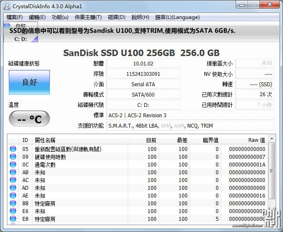The image size is (283, 232).
Task: Select the 重新配置磁區數 attribute row
Action: coord(138,149)
